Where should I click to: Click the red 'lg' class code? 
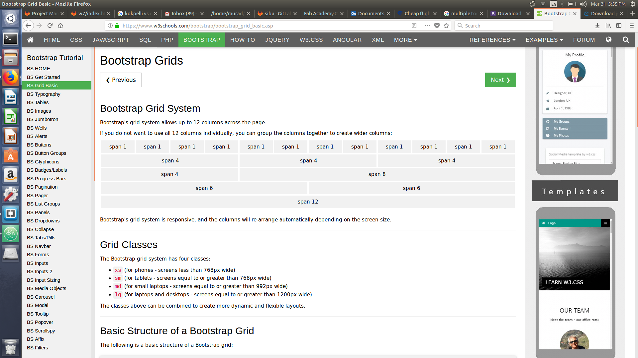click(x=118, y=295)
